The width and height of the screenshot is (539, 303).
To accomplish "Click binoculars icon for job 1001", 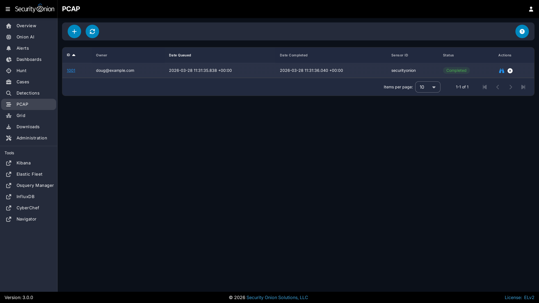I will click(x=501, y=71).
